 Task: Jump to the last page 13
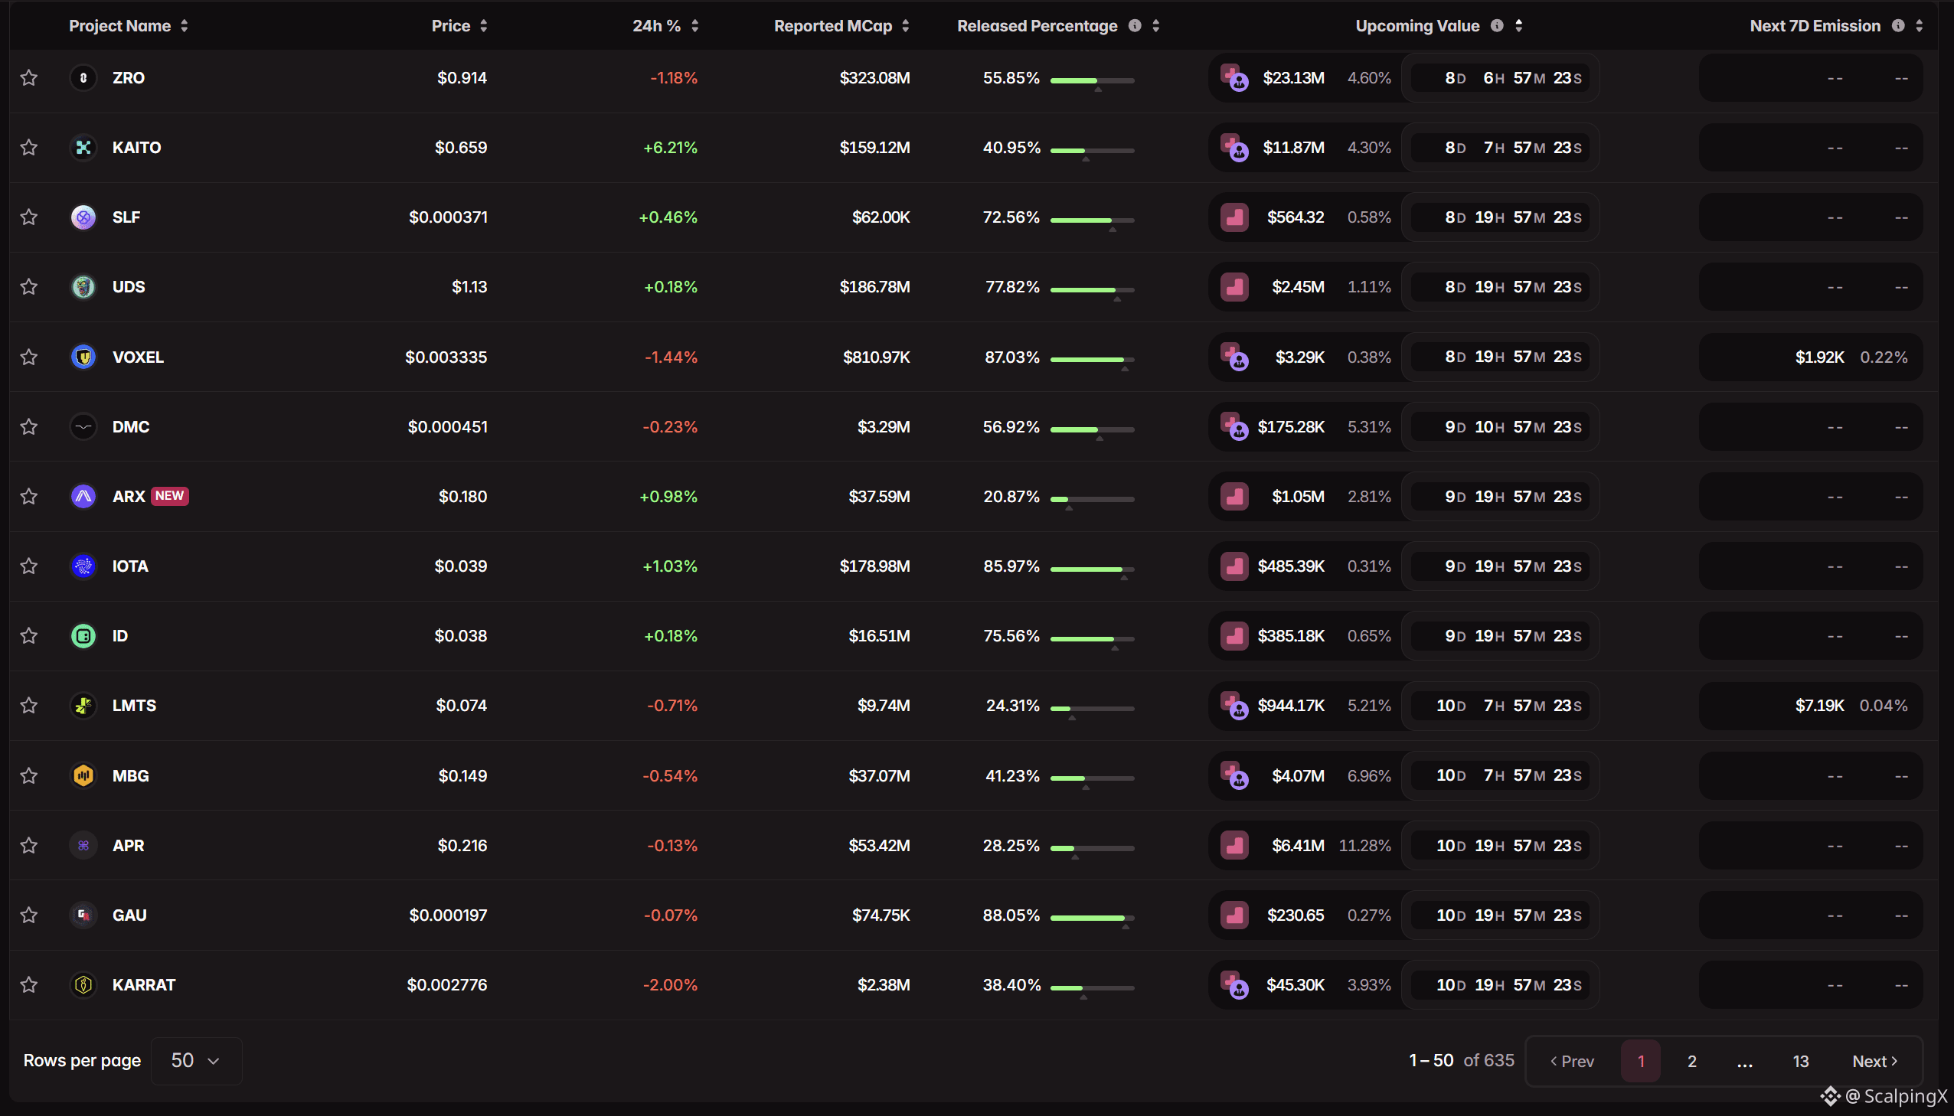(1800, 1061)
